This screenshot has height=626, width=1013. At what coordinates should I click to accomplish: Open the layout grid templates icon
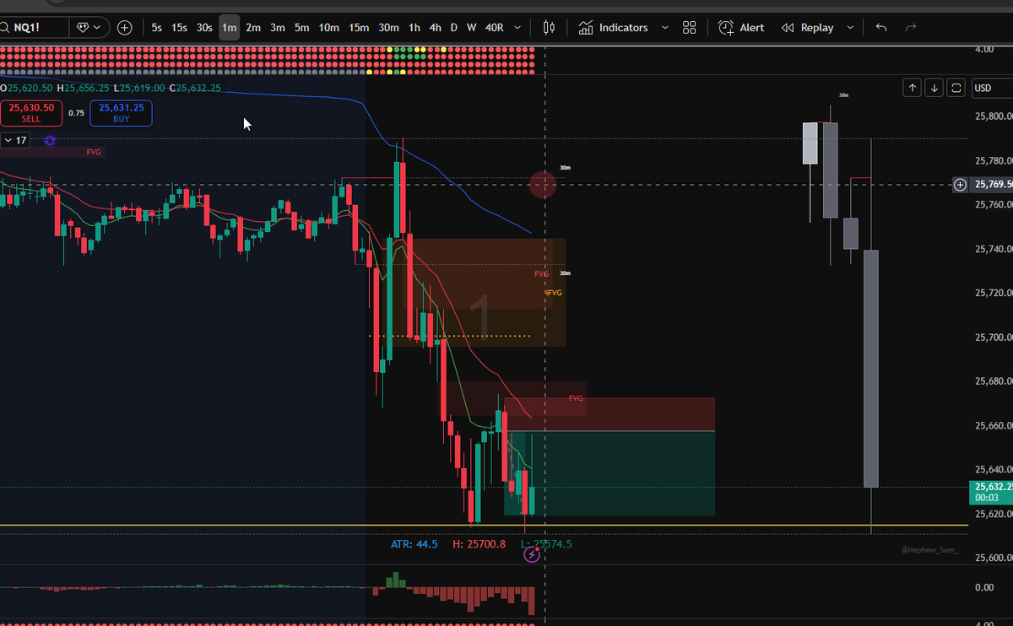pos(689,28)
